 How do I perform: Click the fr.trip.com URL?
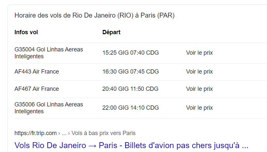tap(35, 133)
